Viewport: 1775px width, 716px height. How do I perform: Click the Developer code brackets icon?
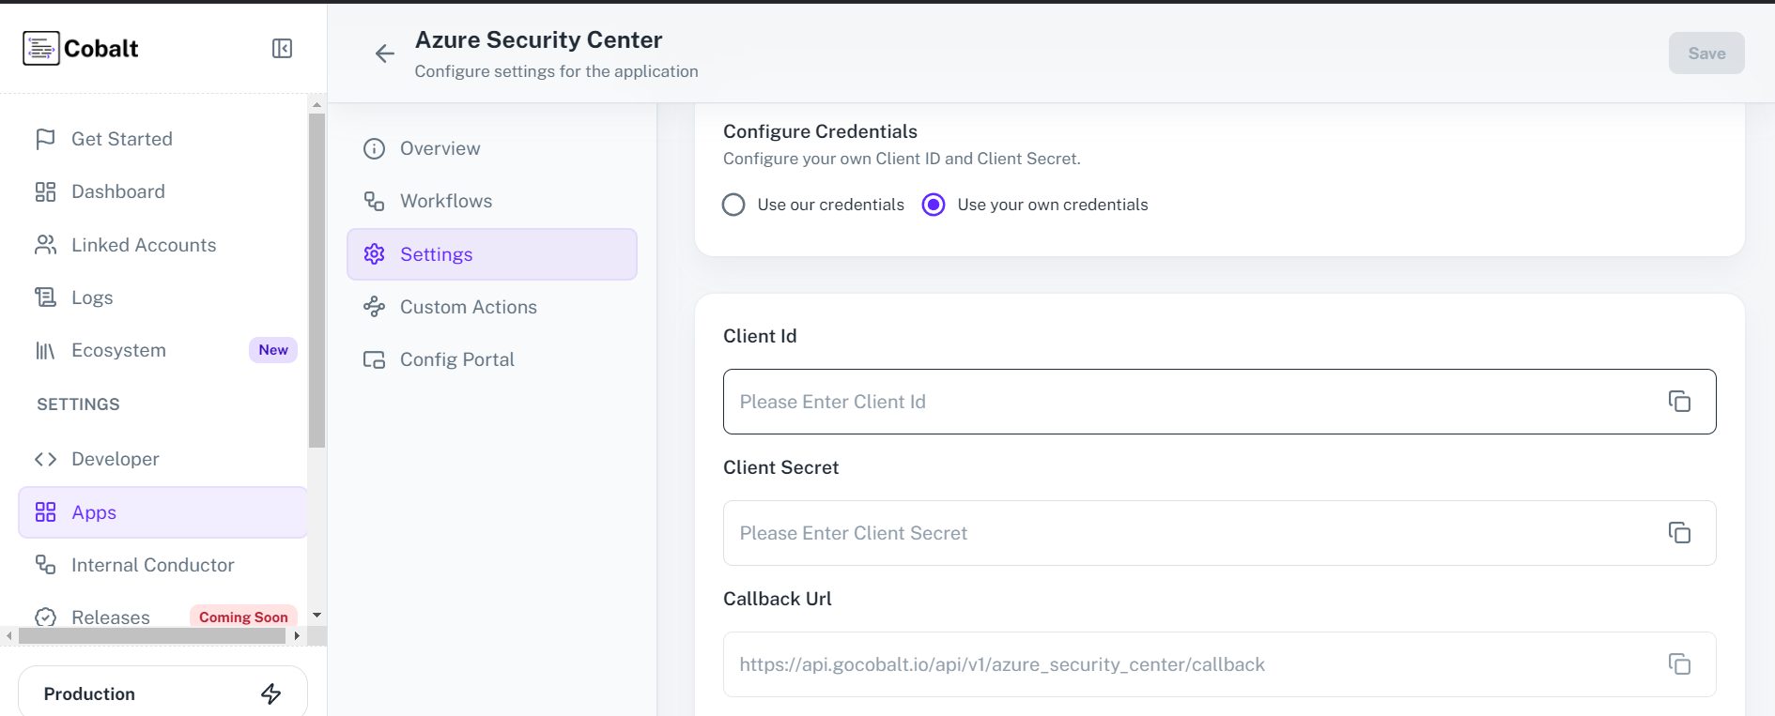(45, 459)
